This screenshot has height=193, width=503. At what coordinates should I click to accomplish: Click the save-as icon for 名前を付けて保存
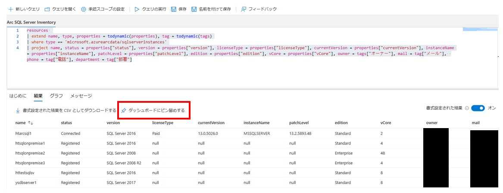point(194,9)
